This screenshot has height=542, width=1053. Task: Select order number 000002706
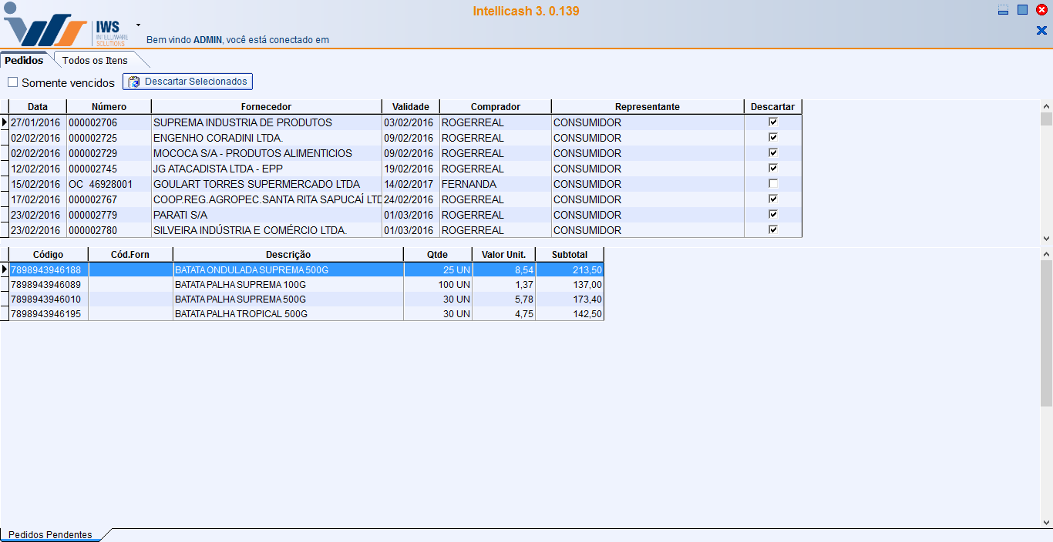(109, 122)
